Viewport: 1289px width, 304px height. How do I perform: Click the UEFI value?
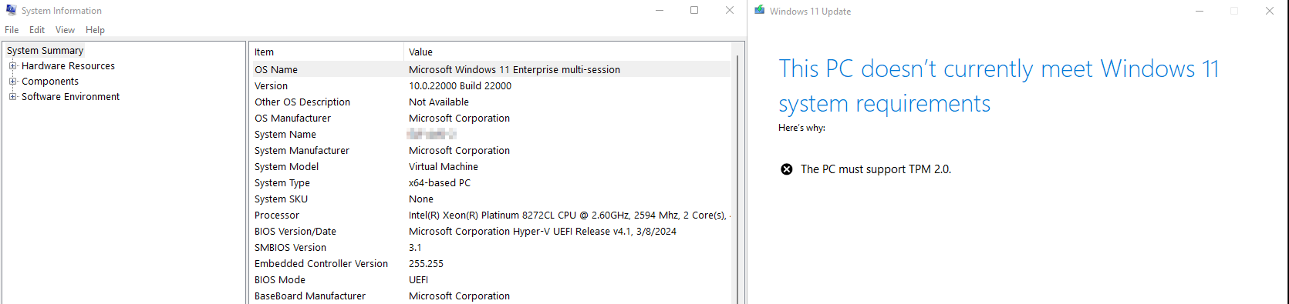point(419,280)
